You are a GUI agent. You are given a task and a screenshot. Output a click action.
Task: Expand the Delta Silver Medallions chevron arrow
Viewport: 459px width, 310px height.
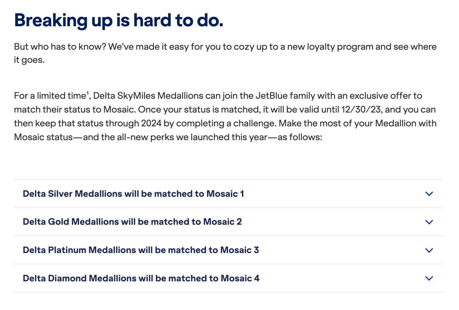coord(429,194)
